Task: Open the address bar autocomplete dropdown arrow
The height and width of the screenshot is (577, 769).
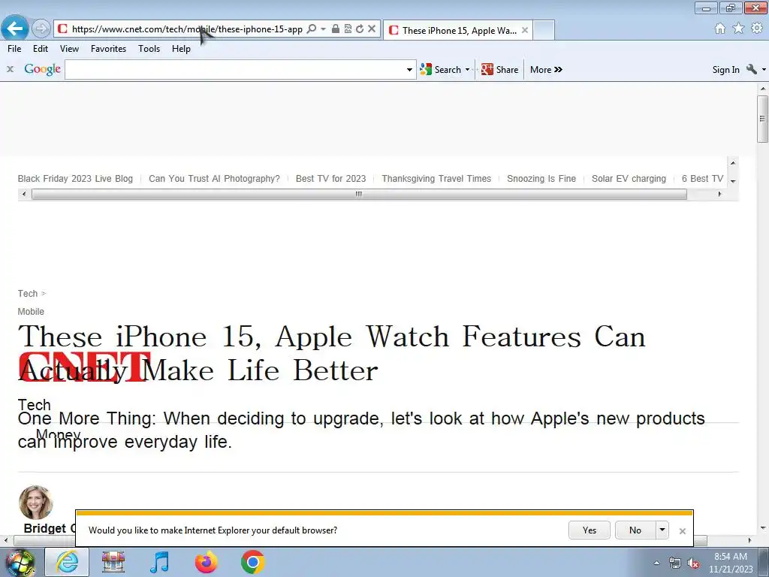Action: tap(323, 29)
